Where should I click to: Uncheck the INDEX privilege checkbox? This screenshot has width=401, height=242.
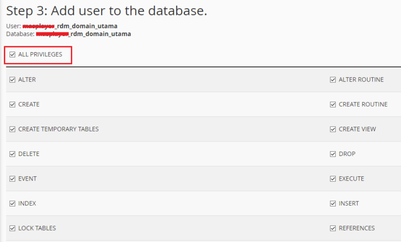[x=13, y=203]
